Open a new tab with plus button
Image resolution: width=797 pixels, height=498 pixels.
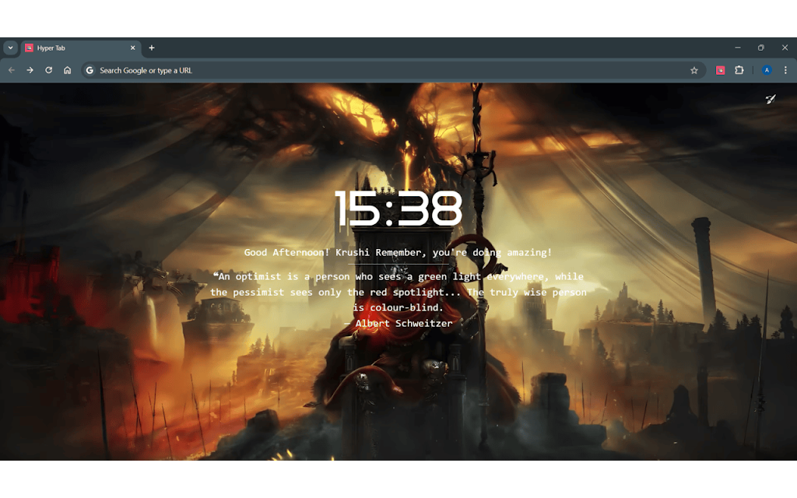point(152,47)
